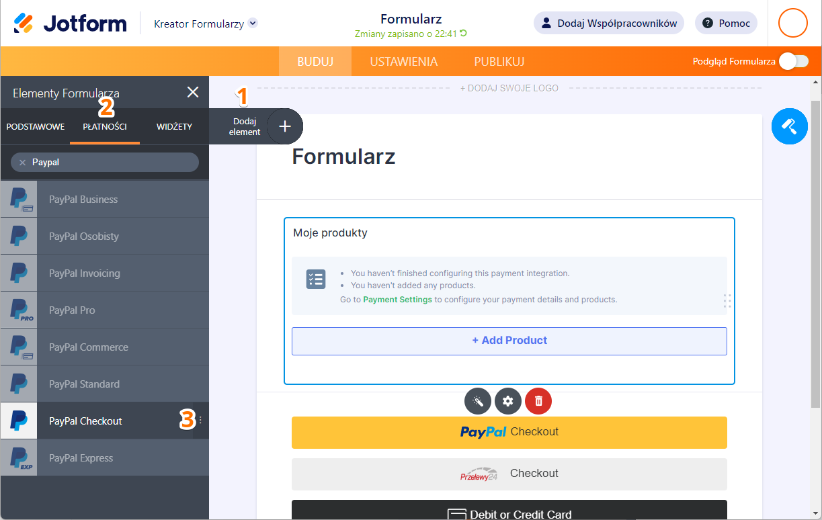This screenshot has height=520, width=822.
Task: Click the PayPal Invoicing icon
Action: tap(19, 273)
